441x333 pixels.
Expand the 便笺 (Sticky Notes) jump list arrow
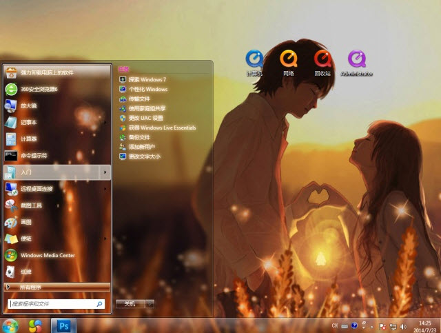pyautogui.click(x=105, y=239)
